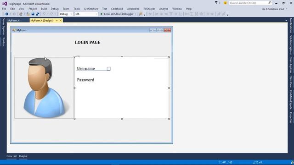Open the Build menu
Image resolution: width=294 pixels, height=165 pixels.
pyautogui.click(x=44, y=9)
